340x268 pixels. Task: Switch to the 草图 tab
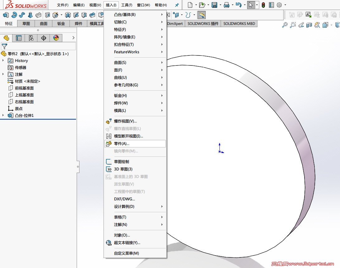(26, 24)
